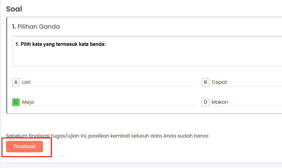This screenshot has width=282, height=168.
Task: Click the underline beneath the Lari option
Action: 108,86
